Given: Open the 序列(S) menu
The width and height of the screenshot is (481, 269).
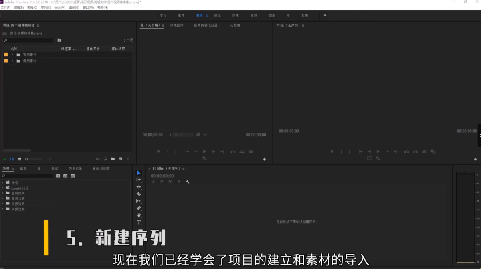Looking at the screenshot, I should pos(46,8).
